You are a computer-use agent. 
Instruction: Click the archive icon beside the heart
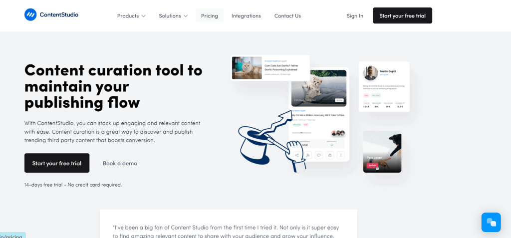pos(330,155)
